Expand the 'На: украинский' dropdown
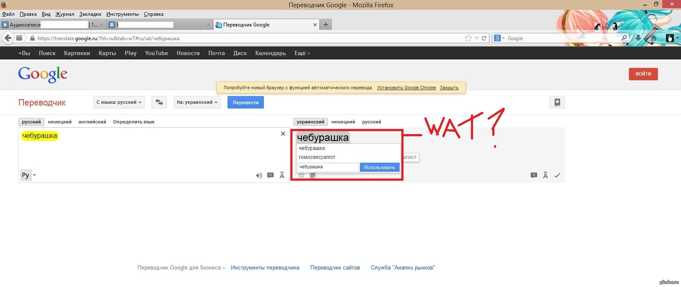The width and height of the screenshot is (681, 287). (197, 102)
